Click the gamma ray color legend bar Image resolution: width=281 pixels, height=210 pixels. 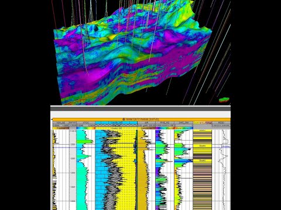[146, 128]
